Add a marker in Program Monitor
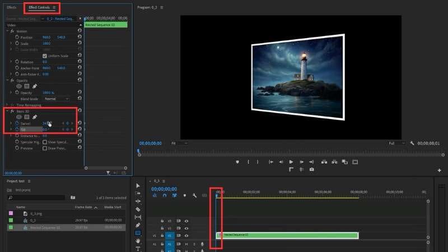 237,162
